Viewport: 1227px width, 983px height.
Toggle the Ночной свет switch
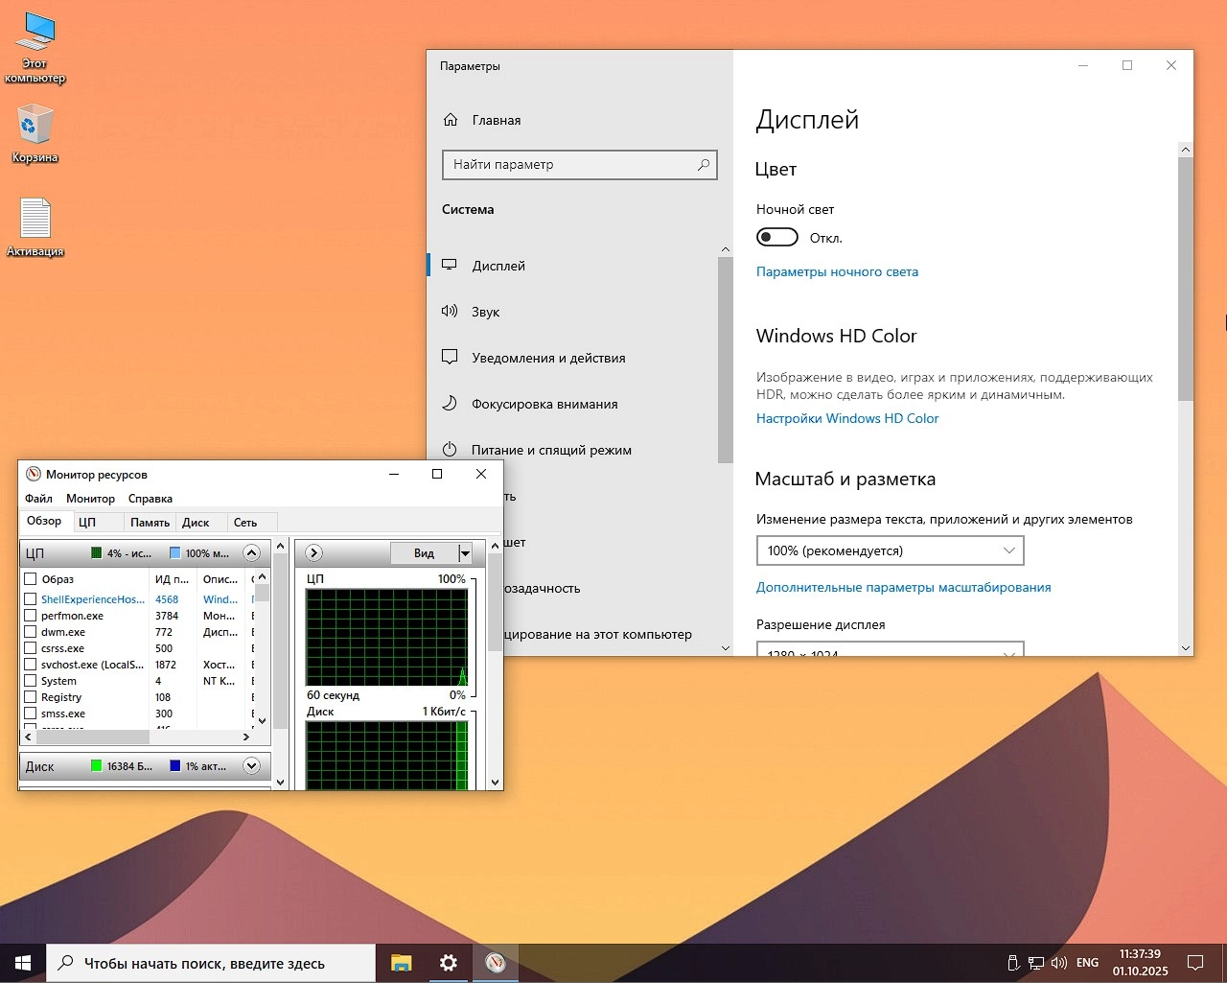click(x=776, y=238)
